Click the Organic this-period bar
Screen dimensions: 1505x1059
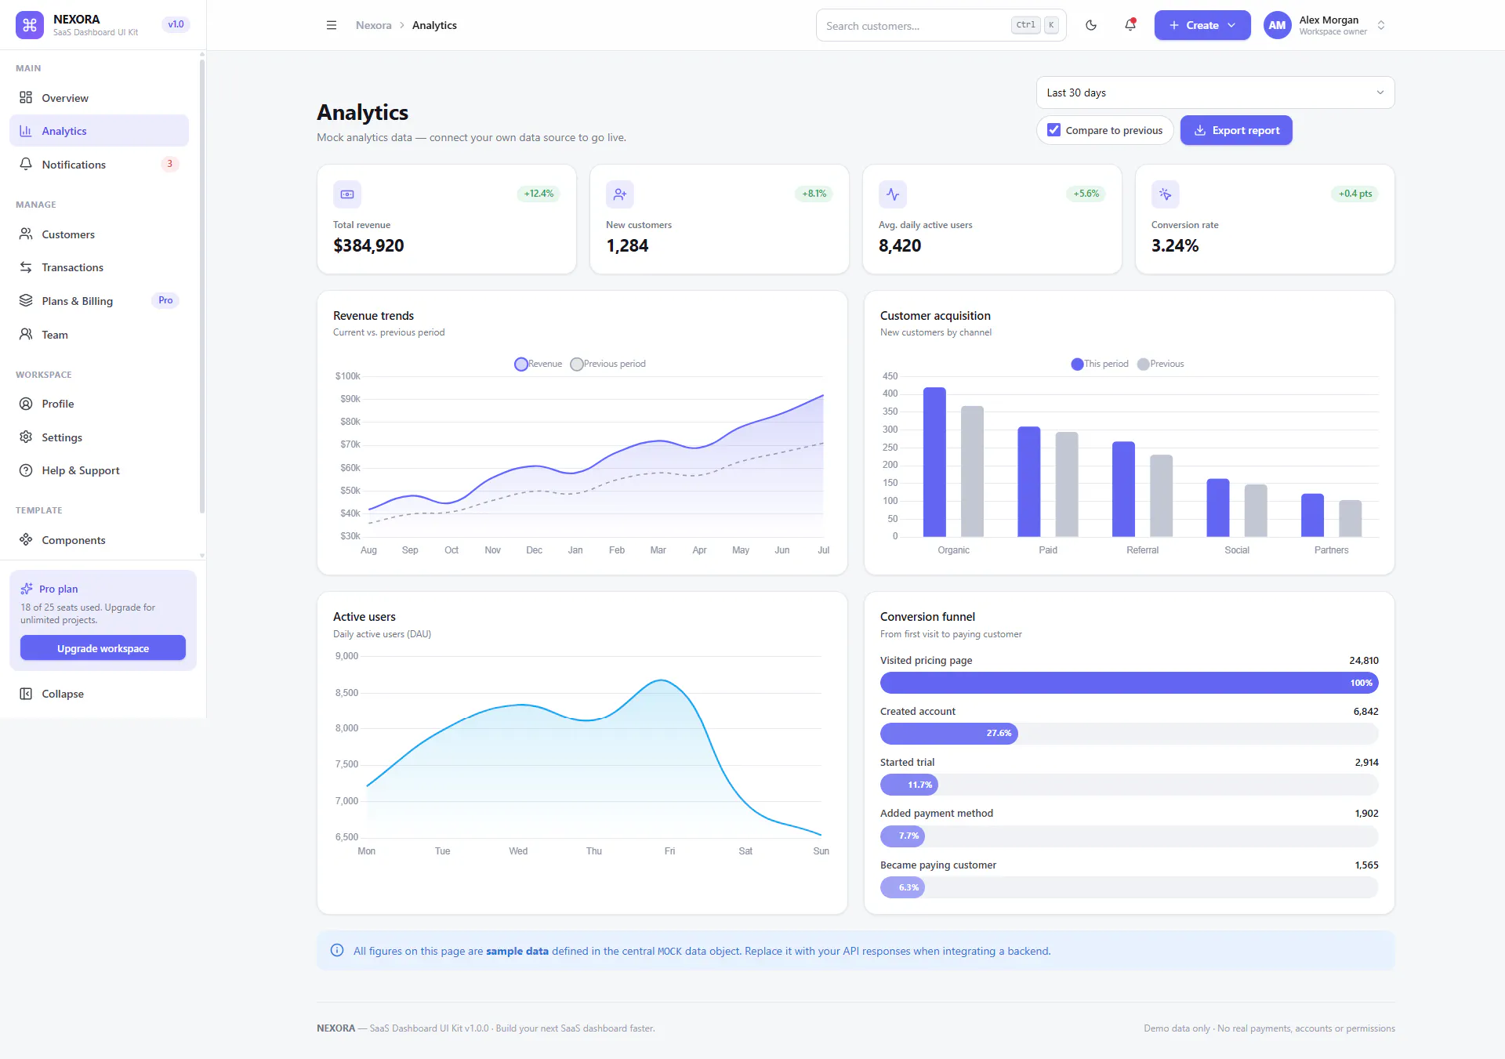[x=934, y=462]
